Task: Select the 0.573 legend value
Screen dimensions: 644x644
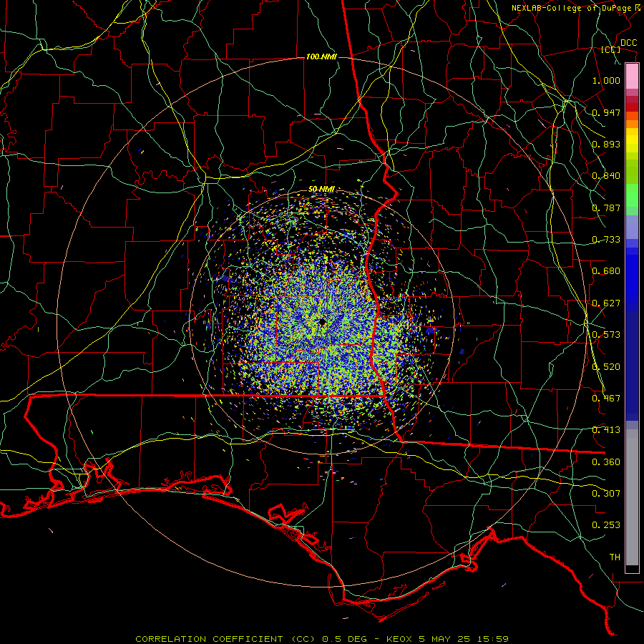Action: [x=606, y=335]
